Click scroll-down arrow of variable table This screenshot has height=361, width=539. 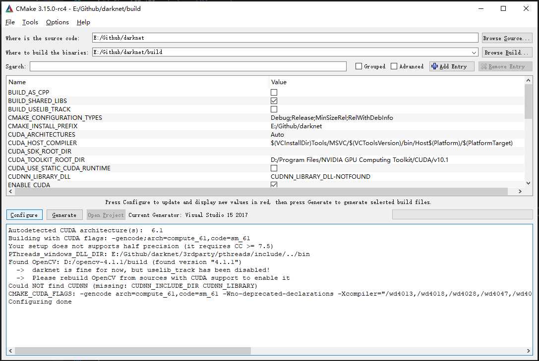(529, 183)
